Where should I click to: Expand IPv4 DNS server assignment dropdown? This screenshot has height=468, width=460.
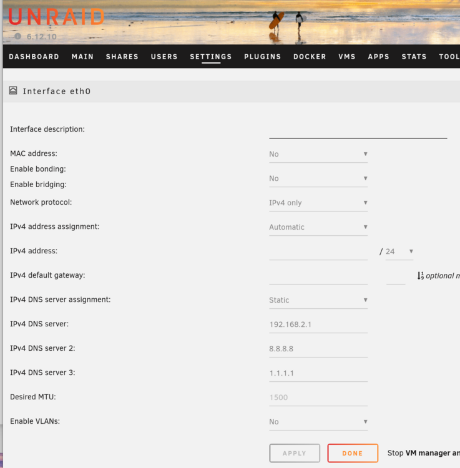pyautogui.click(x=318, y=300)
